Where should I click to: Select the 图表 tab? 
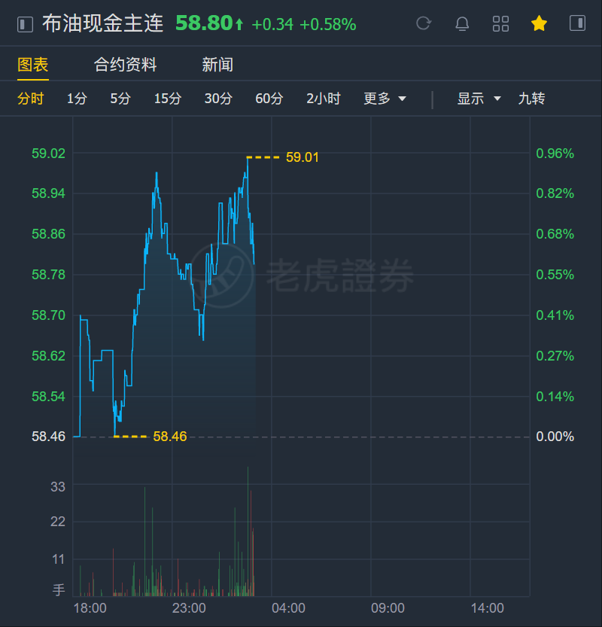point(33,65)
